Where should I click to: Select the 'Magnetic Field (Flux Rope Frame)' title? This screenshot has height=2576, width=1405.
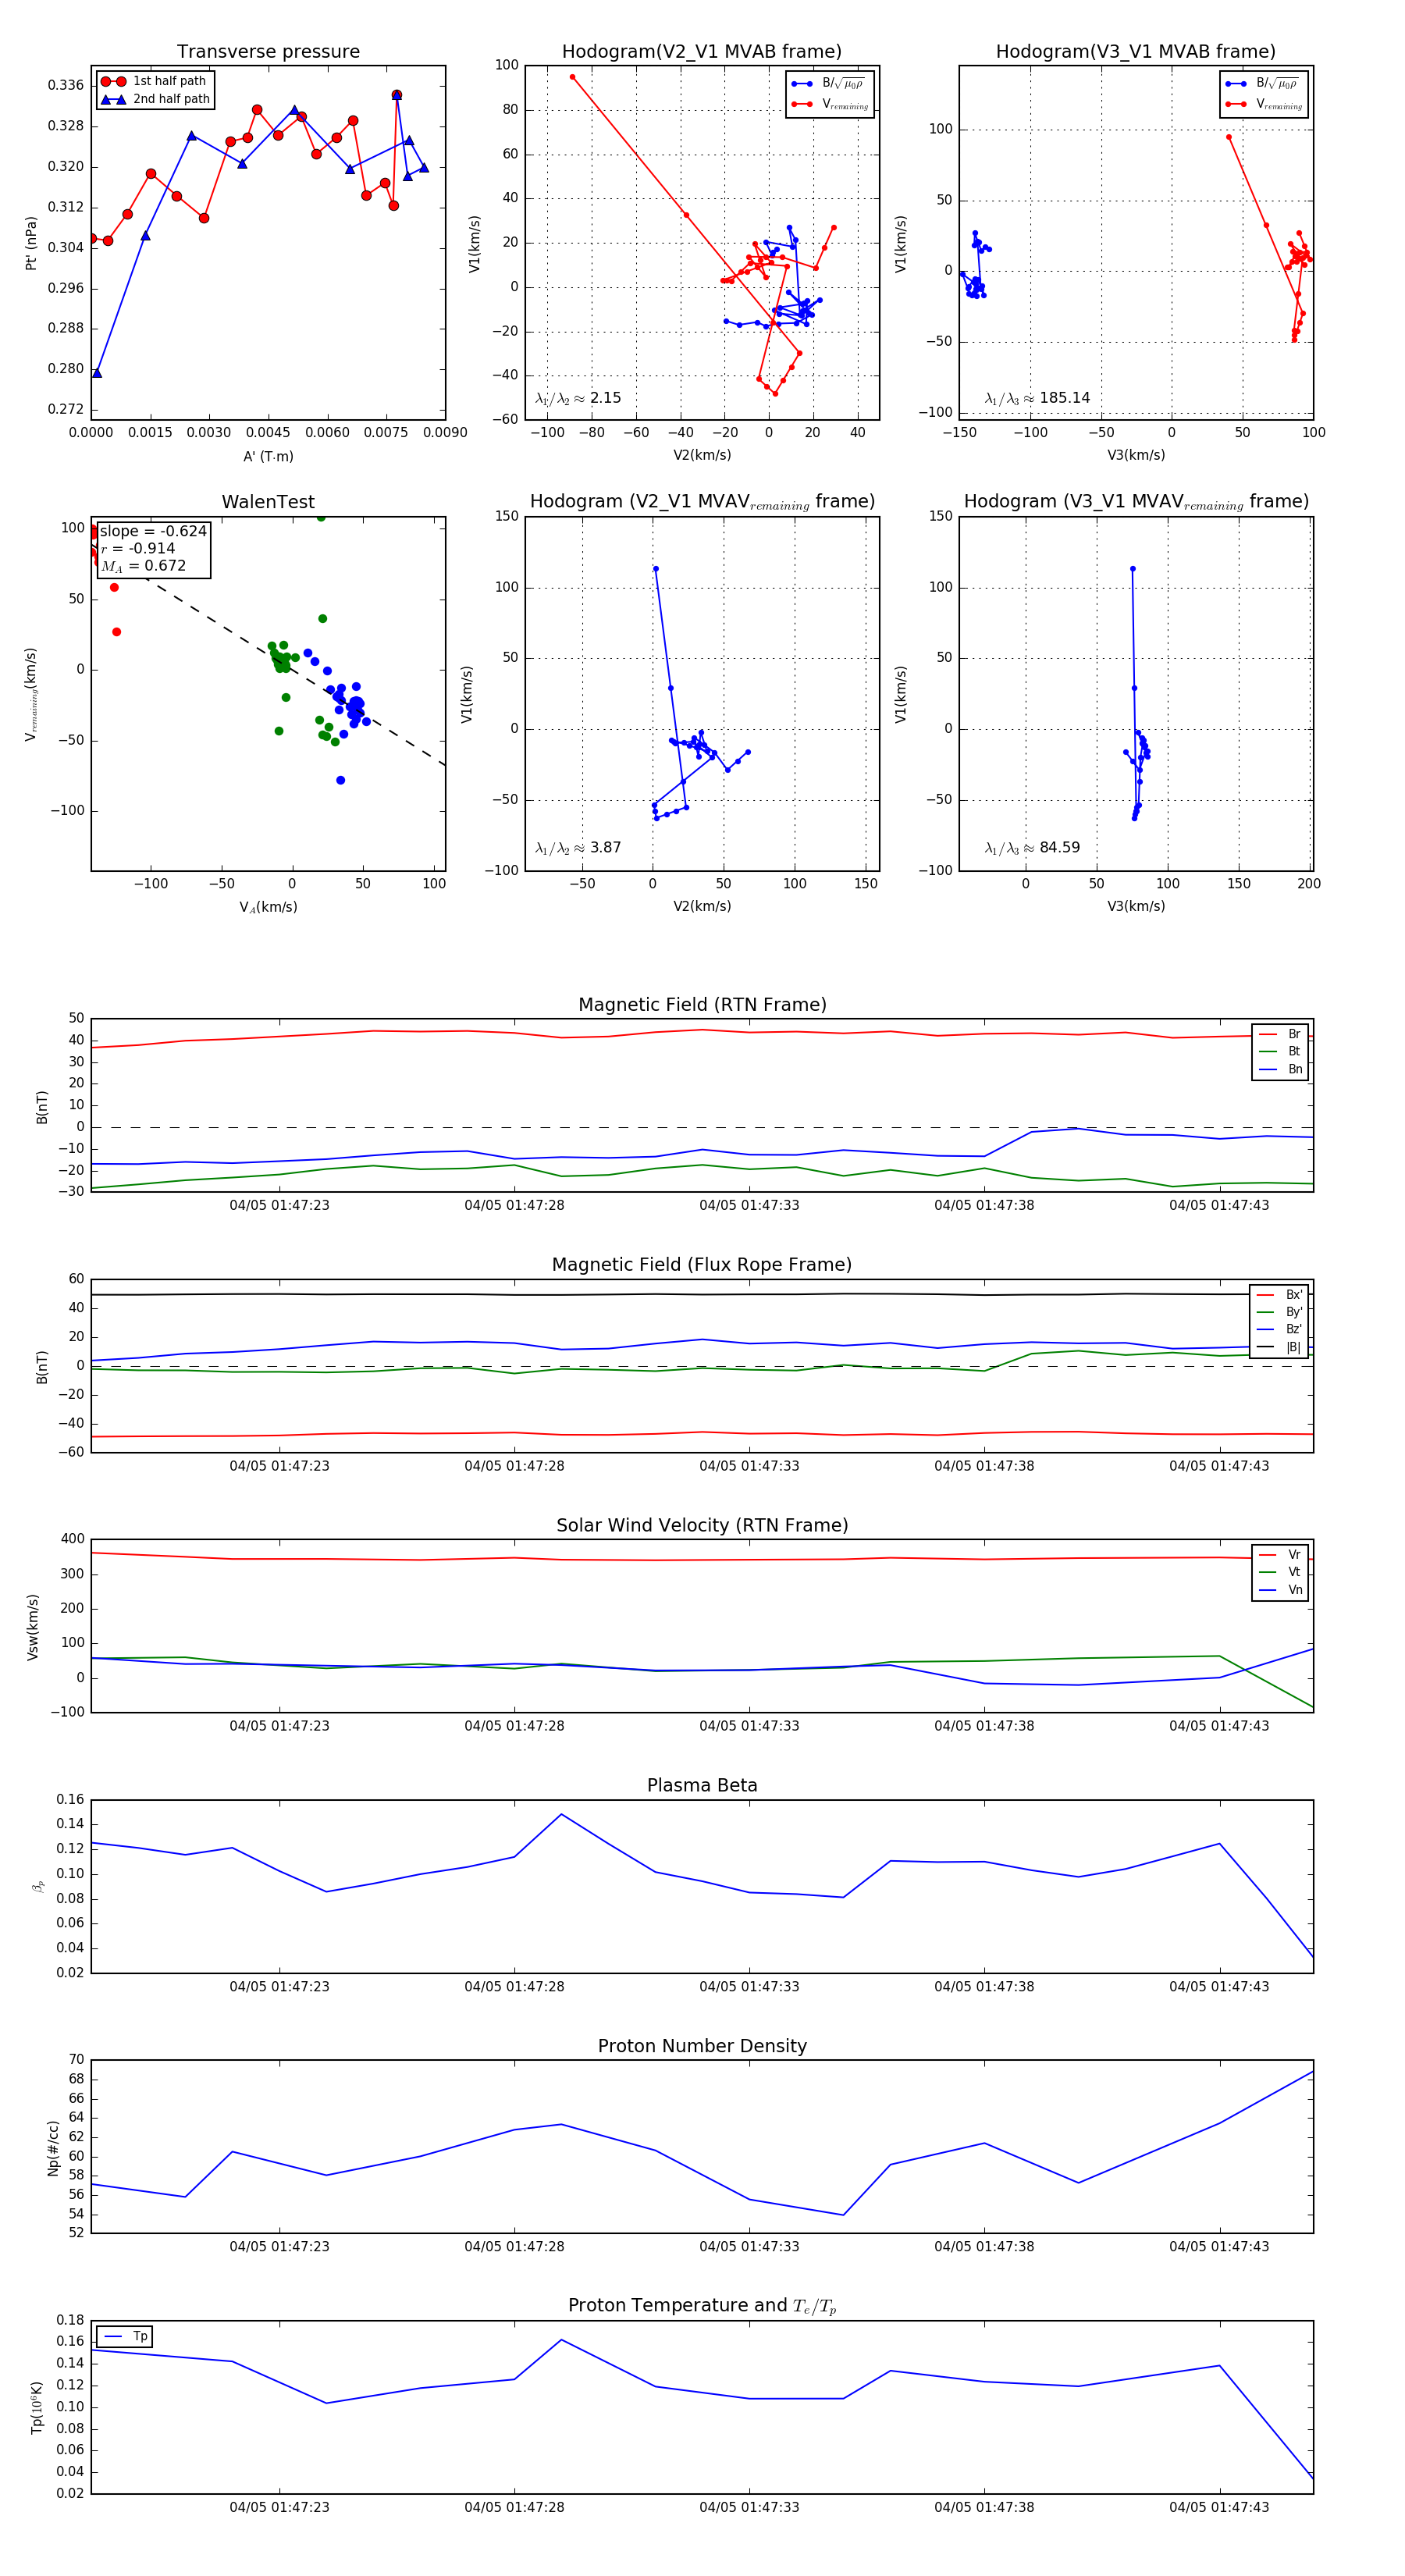702,1265
